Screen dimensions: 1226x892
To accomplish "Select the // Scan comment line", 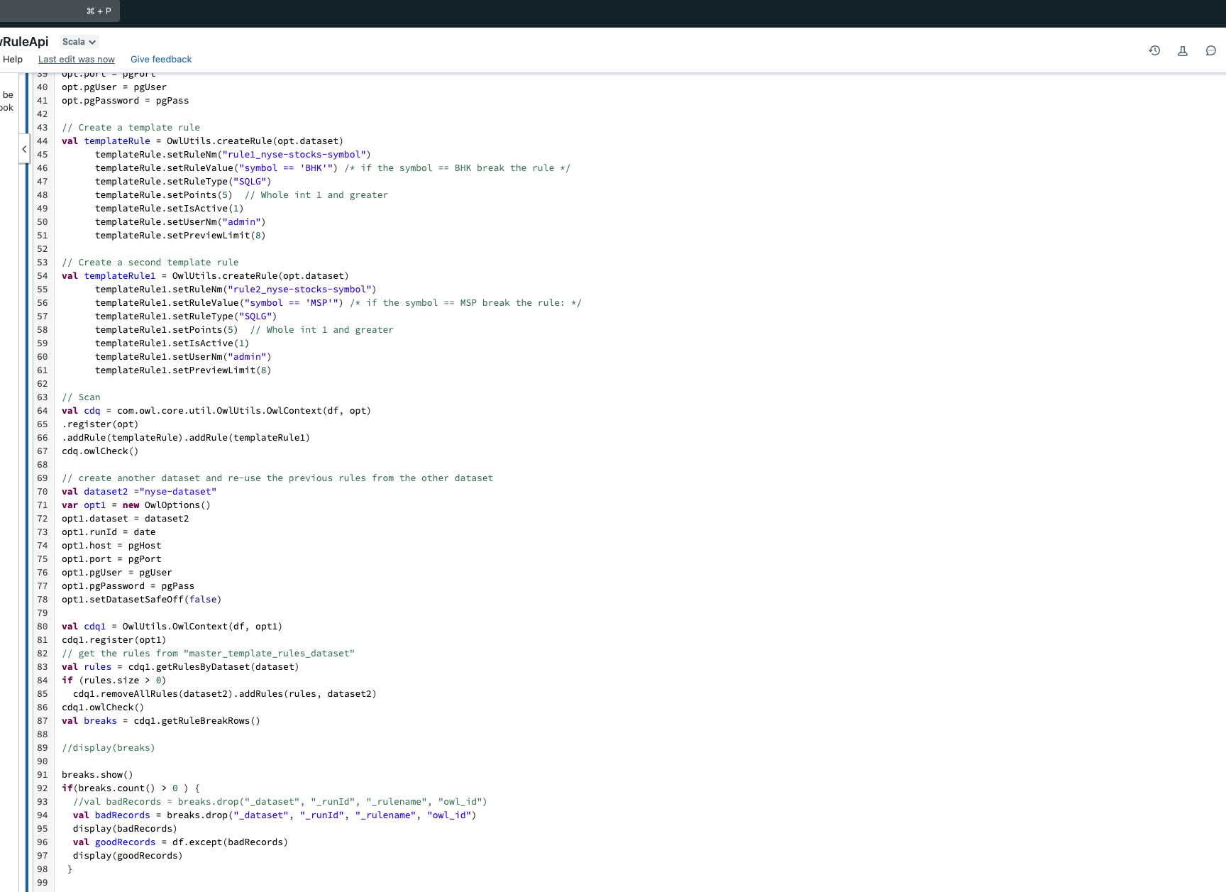I will click(x=82, y=397).
